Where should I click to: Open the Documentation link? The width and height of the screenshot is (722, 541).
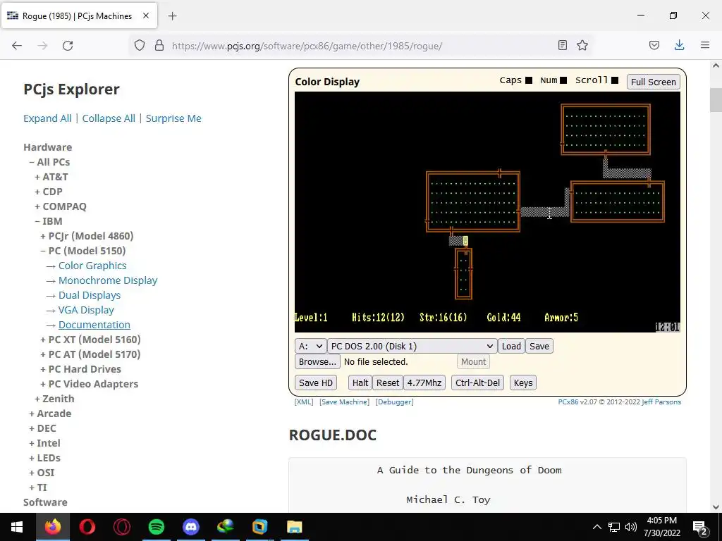(94, 324)
